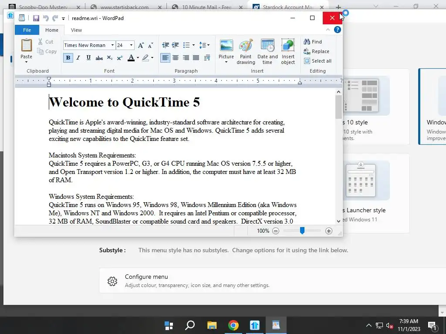Click the Undo arrow in WordPad title bar

pyautogui.click(x=45, y=18)
